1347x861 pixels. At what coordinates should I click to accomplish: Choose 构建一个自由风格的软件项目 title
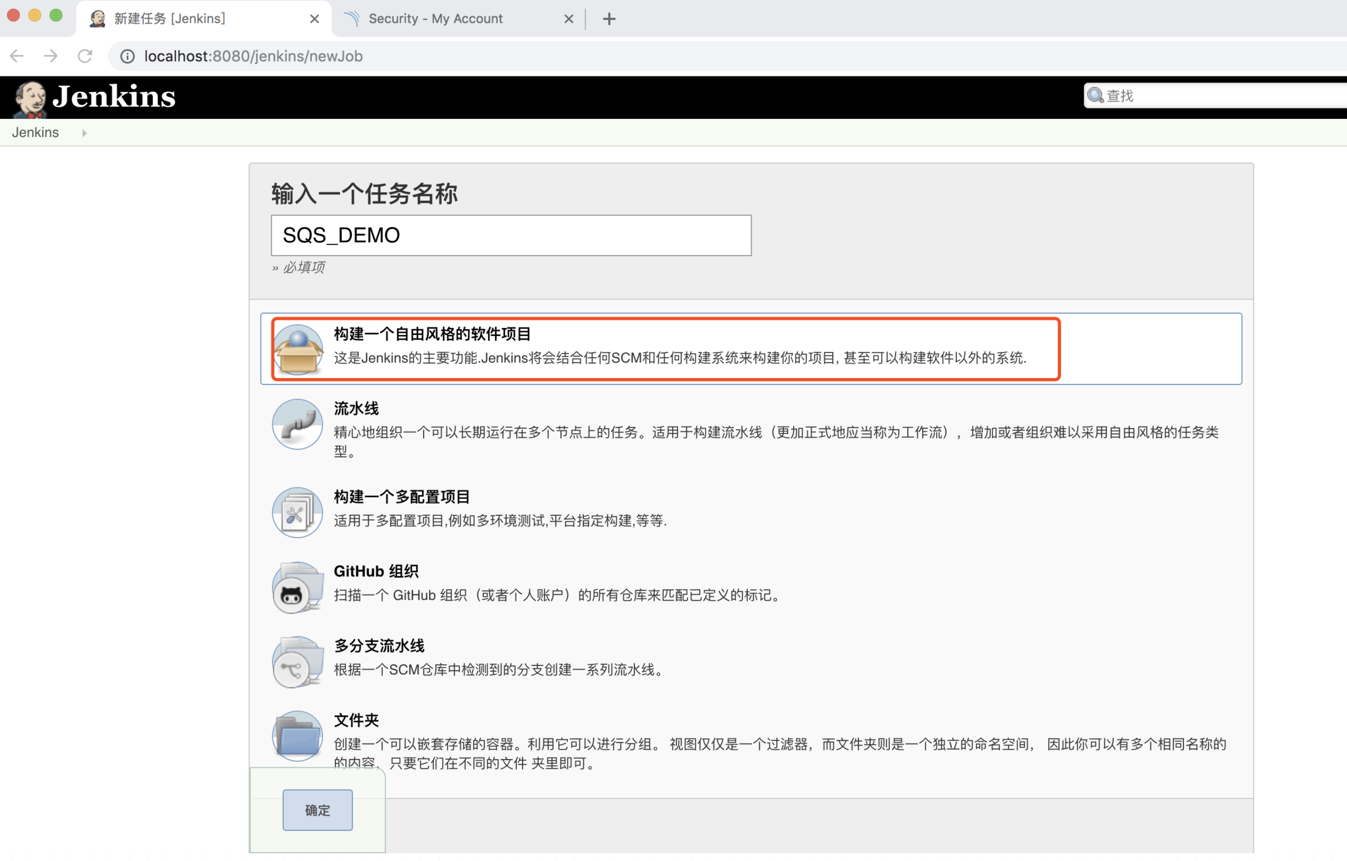[432, 334]
